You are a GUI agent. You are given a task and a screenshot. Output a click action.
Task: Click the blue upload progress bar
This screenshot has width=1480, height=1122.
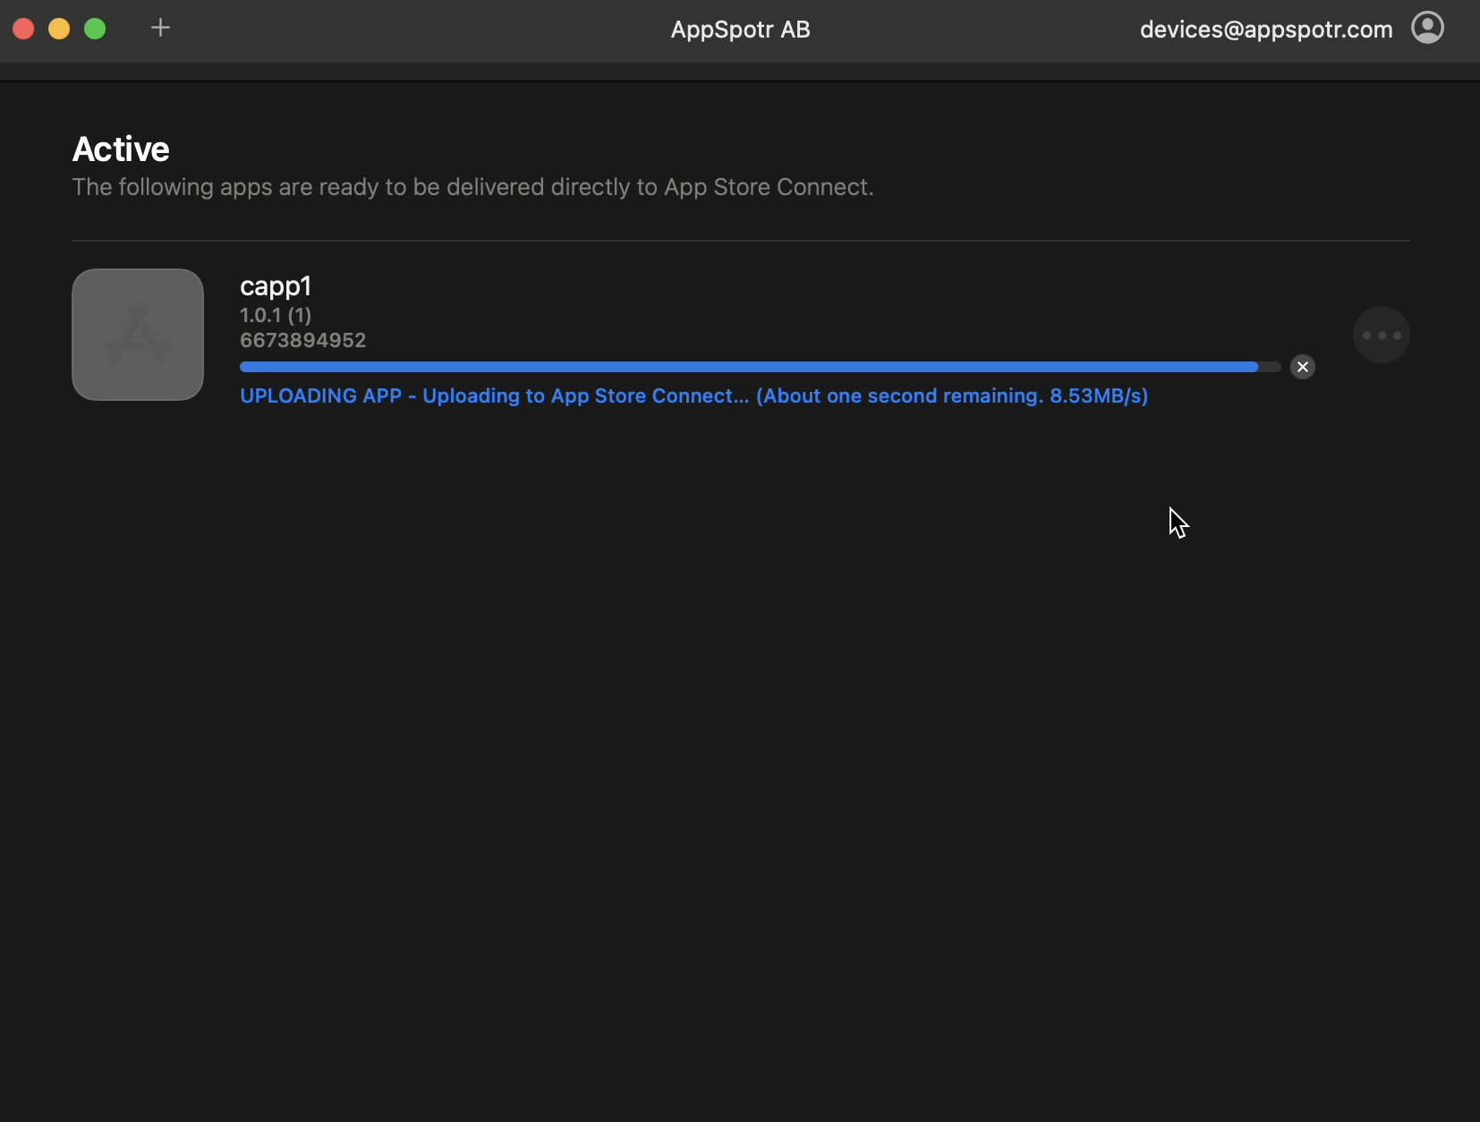(x=760, y=367)
